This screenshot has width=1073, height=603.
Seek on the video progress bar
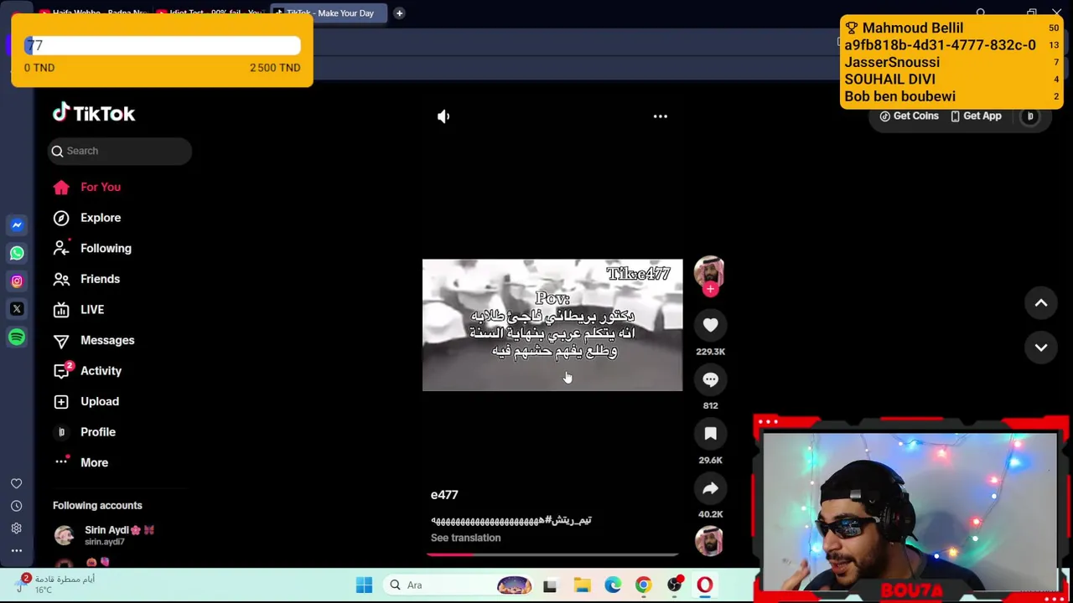[552, 554]
